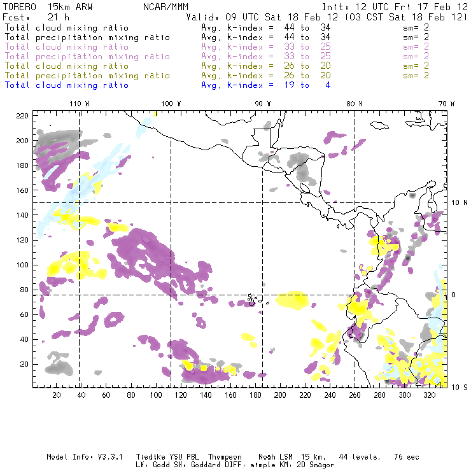Image resolution: width=471 pixels, height=471 pixels.
Task: Click the "0" equator latitude label on the right
Action: 454,295
